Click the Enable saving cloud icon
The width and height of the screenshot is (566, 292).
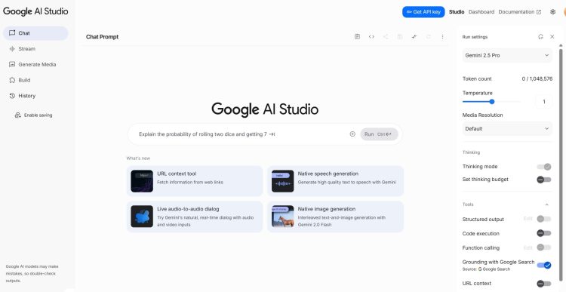(17, 115)
